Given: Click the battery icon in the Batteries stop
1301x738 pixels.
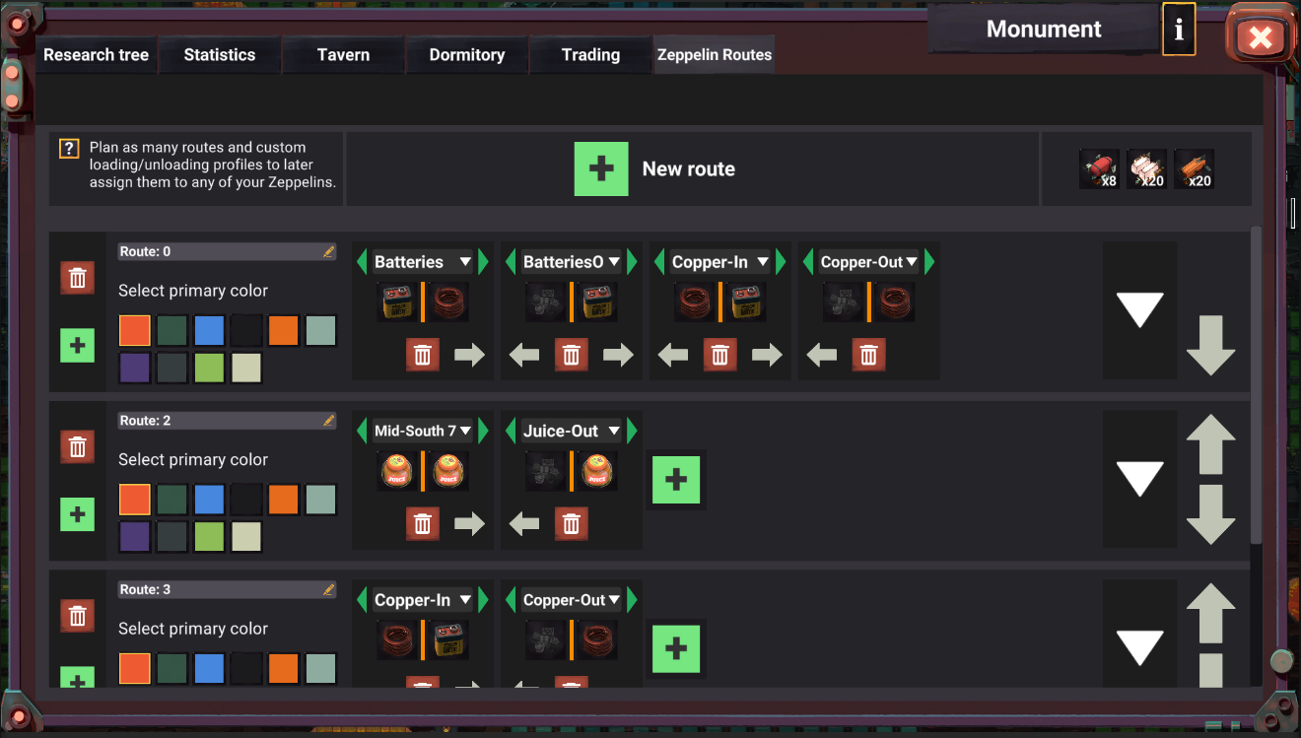Looking at the screenshot, I should (x=399, y=302).
